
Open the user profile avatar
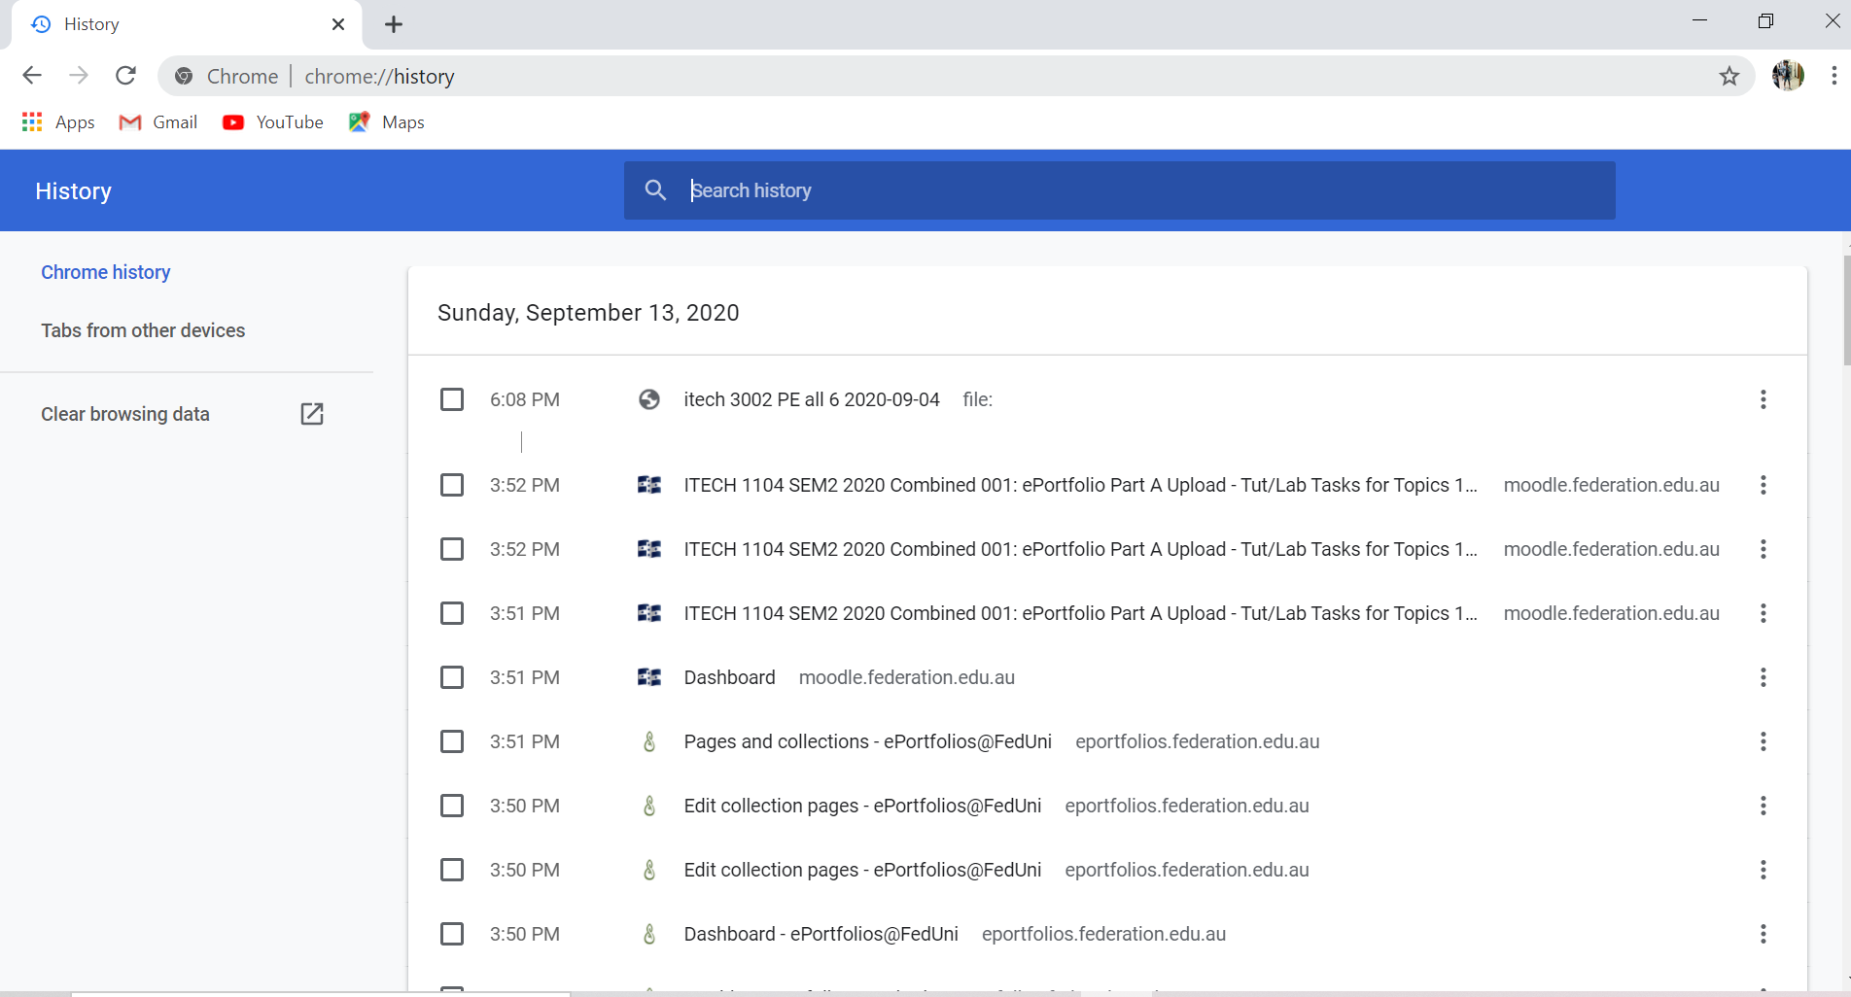coord(1788,75)
